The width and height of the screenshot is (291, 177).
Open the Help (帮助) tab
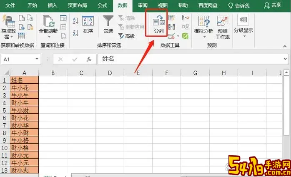(183, 5)
